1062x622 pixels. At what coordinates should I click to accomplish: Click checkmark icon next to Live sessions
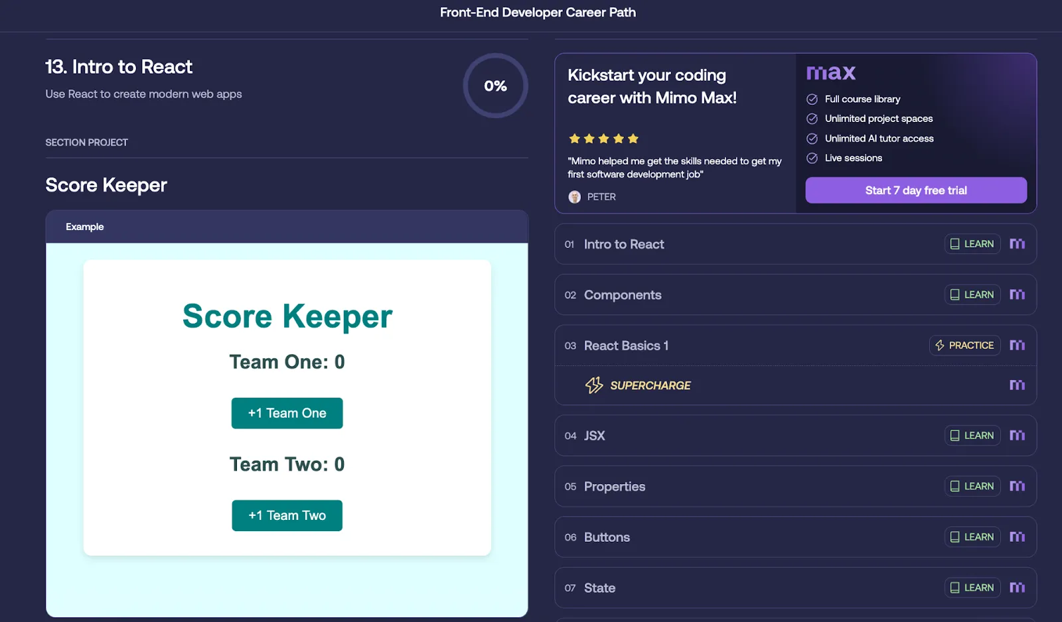point(812,158)
